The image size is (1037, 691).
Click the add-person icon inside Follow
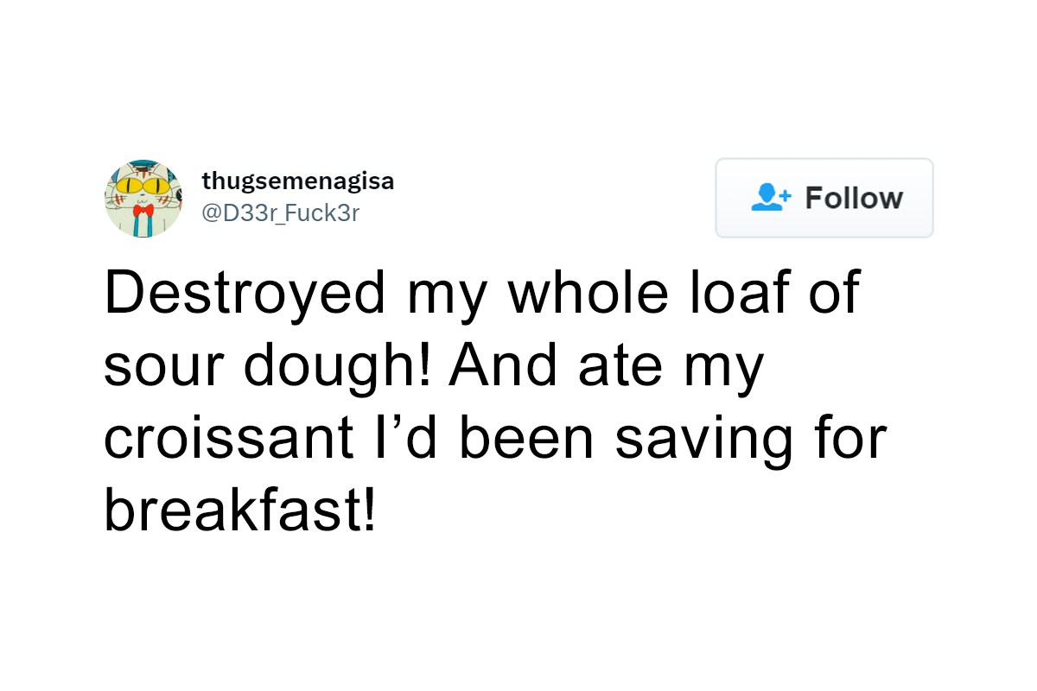pos(768,198)
